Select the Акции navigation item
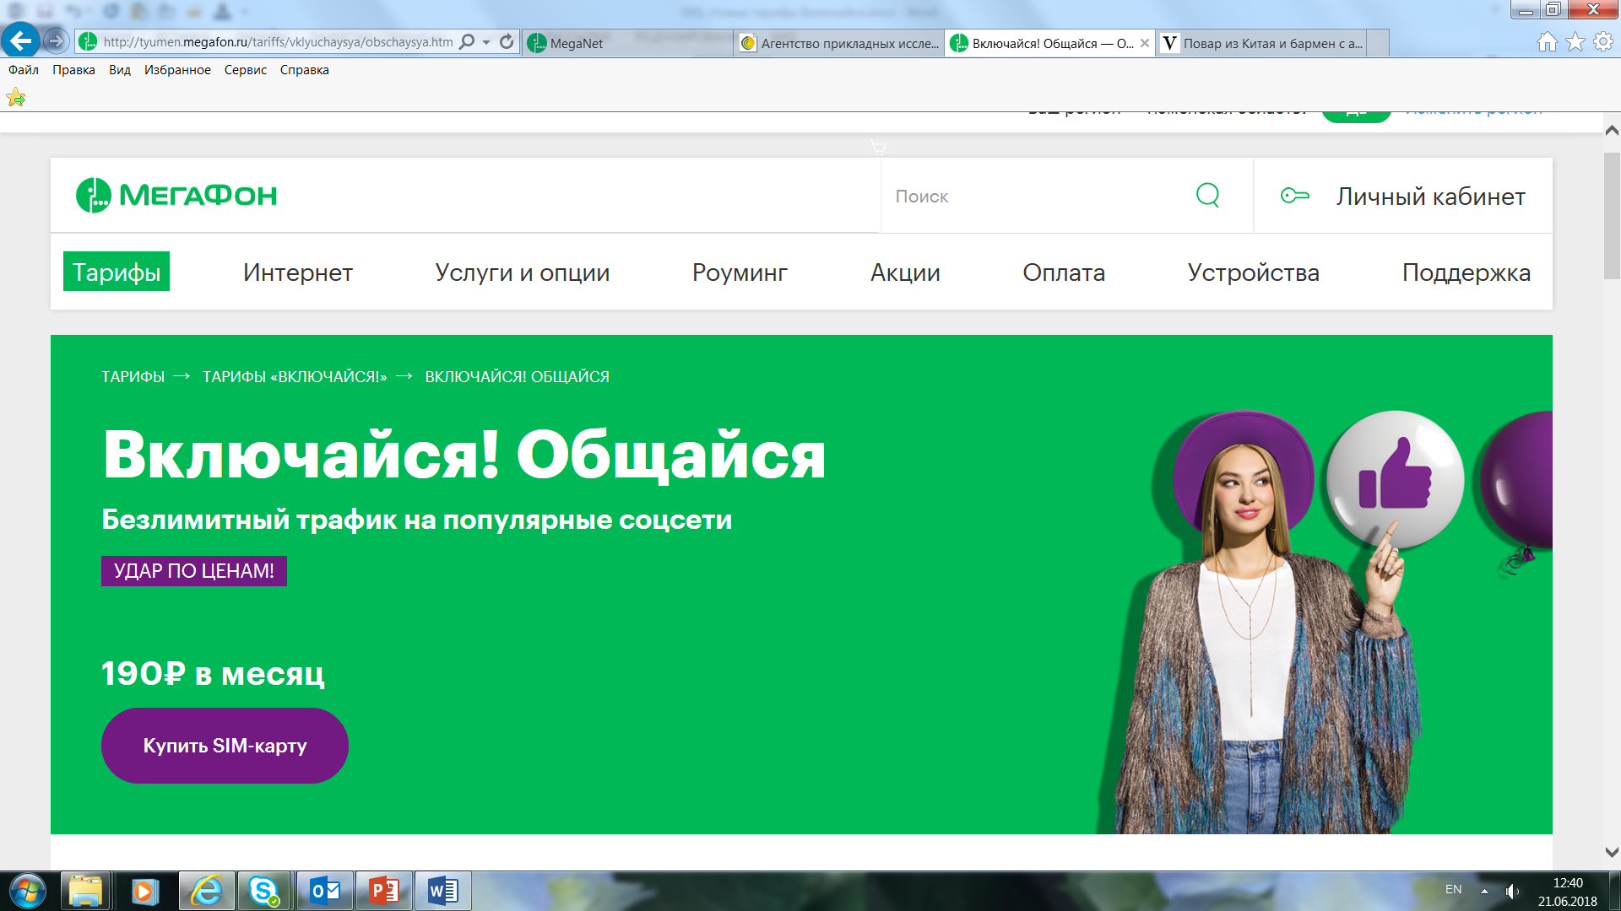 (905, 272)
